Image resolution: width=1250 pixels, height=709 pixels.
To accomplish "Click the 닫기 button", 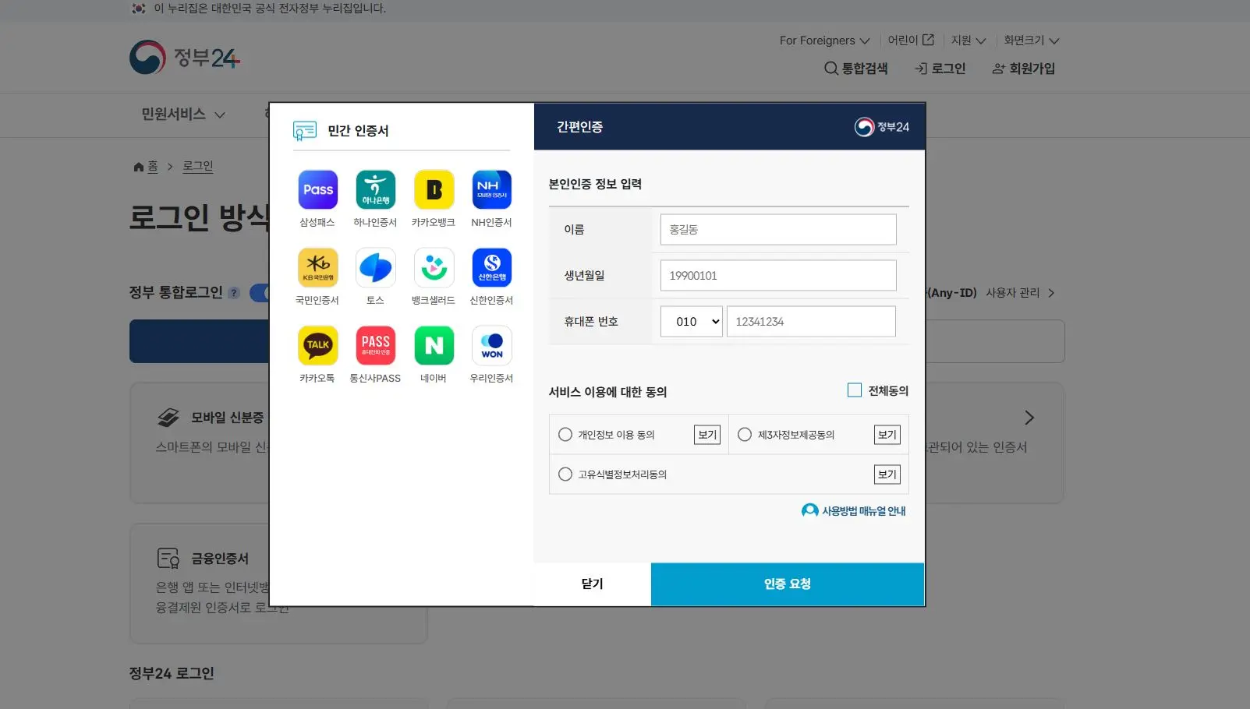I will (593, 584).
